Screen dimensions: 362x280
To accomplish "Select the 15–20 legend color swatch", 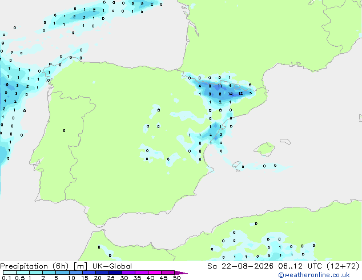I will click(x=89, y=273).
